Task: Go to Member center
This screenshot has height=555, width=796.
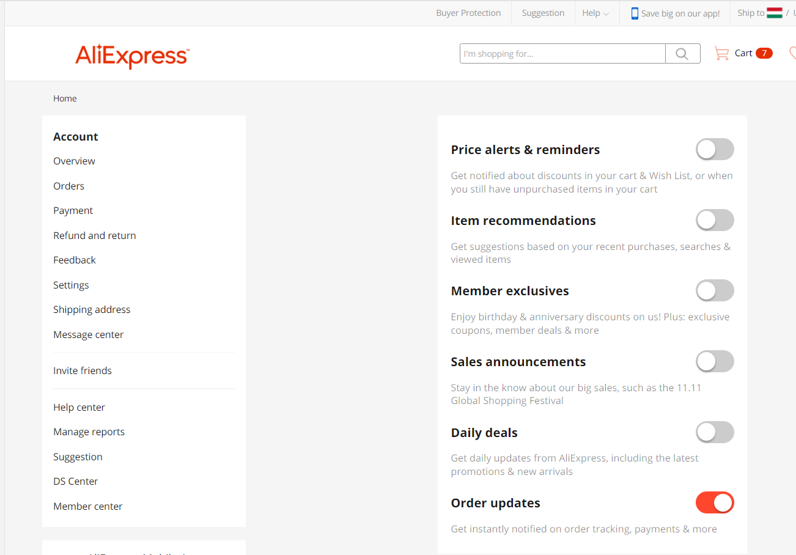Action: [x=87, y=506]
